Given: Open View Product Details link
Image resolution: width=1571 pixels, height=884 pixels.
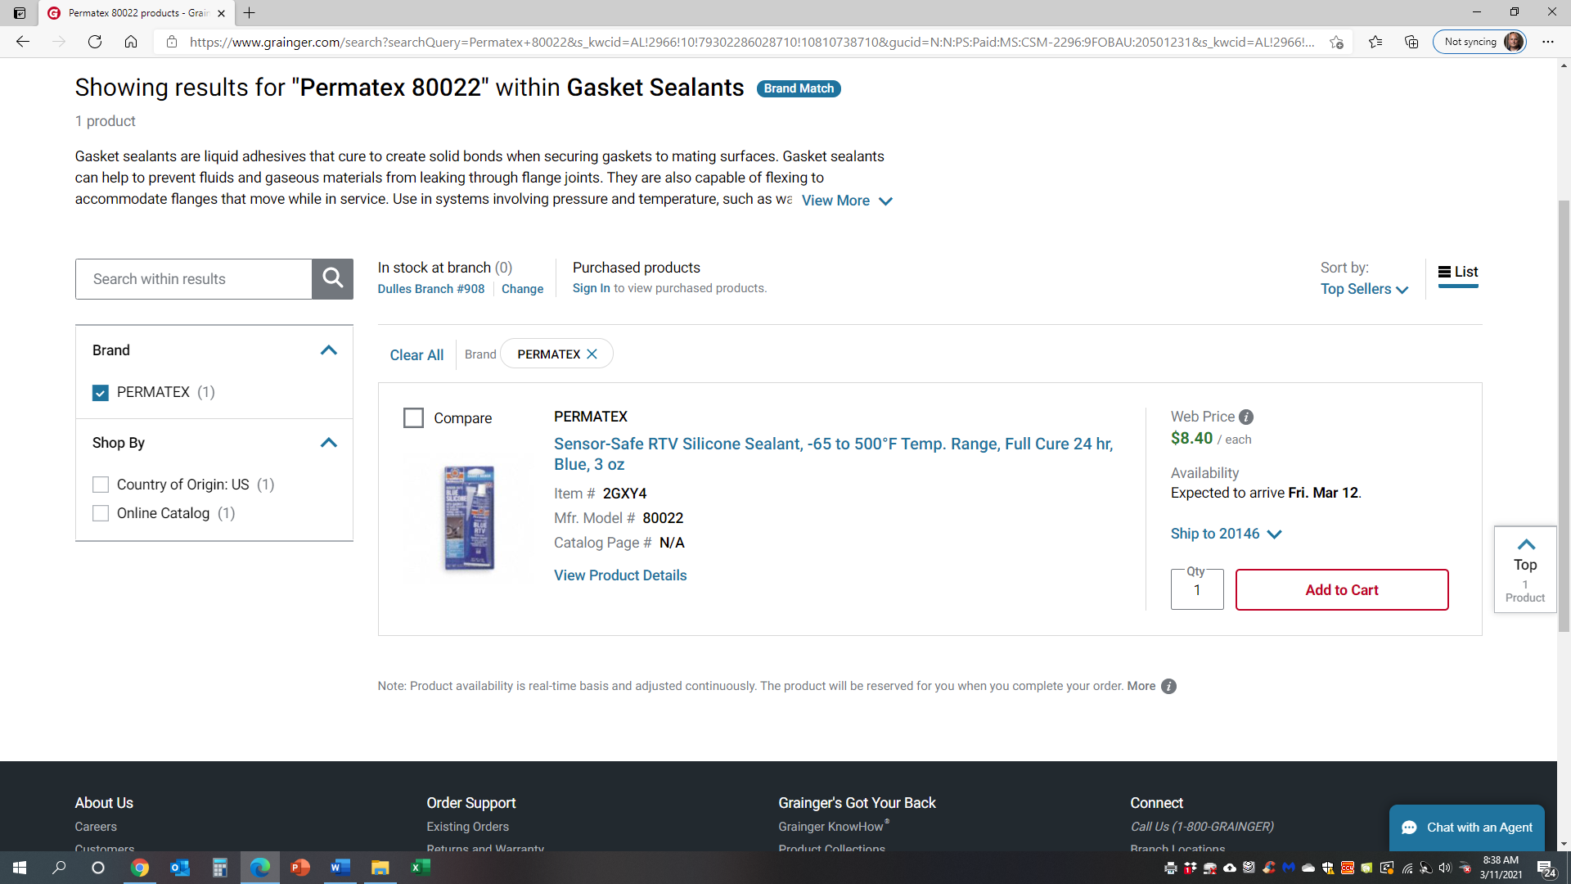Looking at the screenshot, I should (x=620, y=575).
